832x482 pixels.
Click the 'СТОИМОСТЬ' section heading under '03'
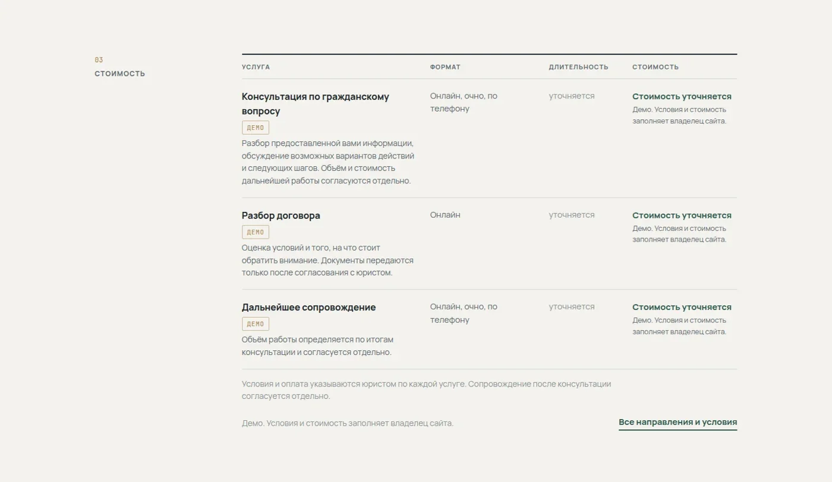tap(119, 74)
